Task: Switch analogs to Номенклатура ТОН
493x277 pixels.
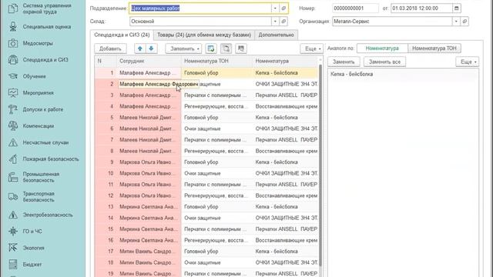Action: 434,48
